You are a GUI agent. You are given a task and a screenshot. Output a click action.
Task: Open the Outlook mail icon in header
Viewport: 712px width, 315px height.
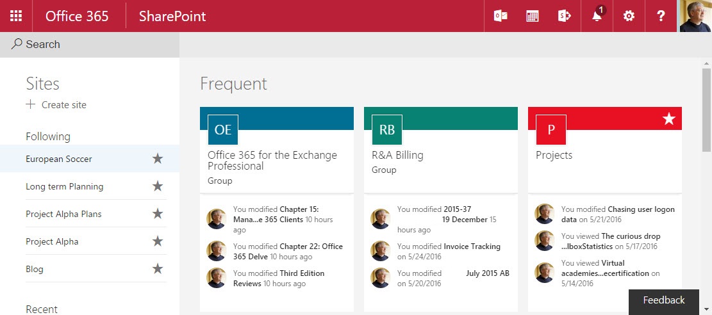(x=501, y=16)
